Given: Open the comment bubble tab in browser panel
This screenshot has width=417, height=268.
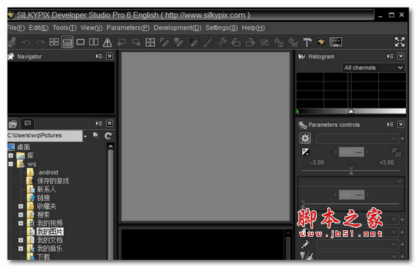Looking at the screenshot, I should 27,123.
